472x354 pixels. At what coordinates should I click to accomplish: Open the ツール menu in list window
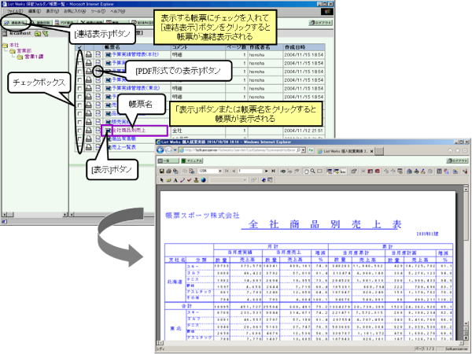98,11
